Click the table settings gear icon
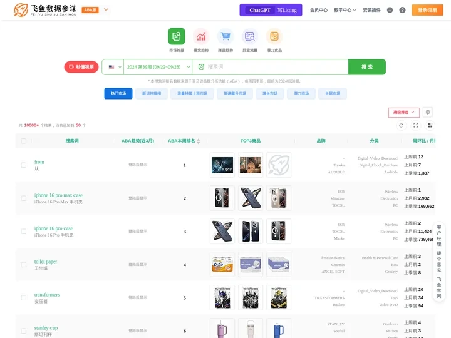Viewport: 451px width, 338px height. (x=428, y=112)
